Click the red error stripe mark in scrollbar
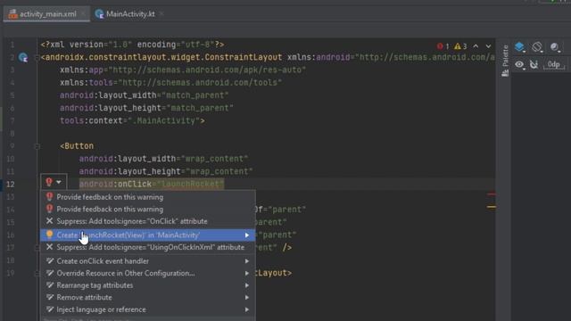 [492, 194]
